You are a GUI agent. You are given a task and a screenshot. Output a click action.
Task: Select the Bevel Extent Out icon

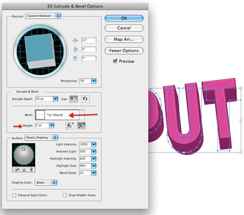[x=70, y=125]
